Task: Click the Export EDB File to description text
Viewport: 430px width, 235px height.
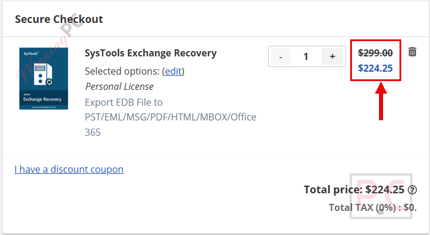Action: point(170,117)
